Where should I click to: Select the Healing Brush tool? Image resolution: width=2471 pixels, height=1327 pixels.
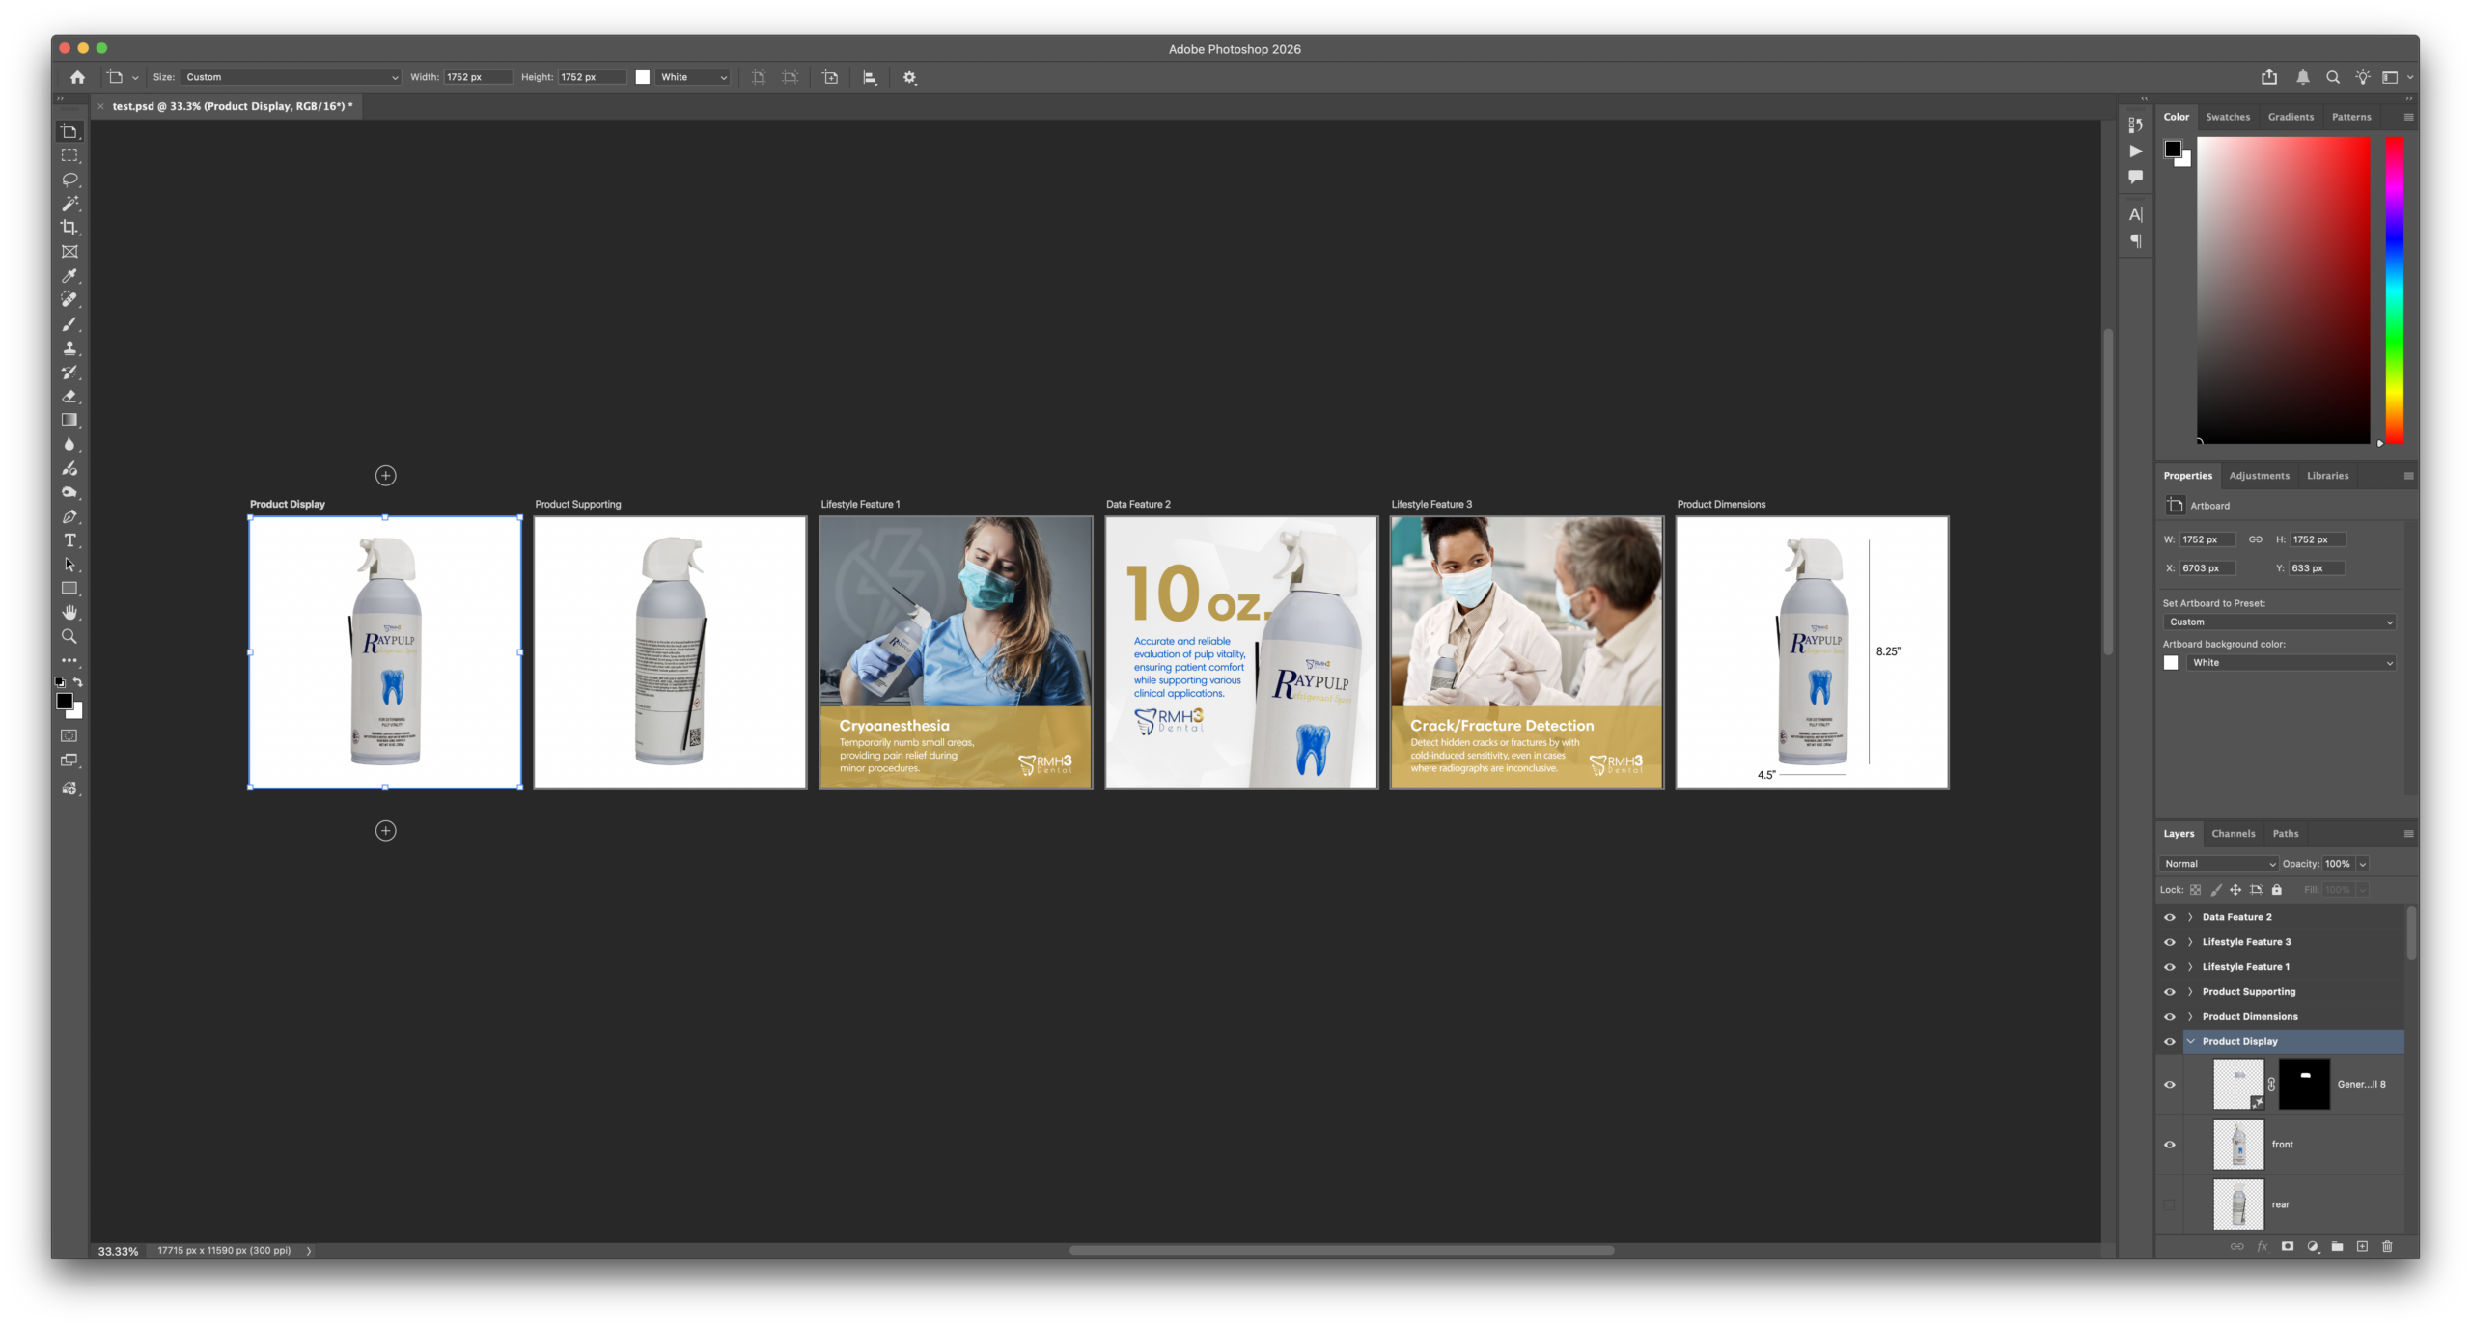coord(69,300)
